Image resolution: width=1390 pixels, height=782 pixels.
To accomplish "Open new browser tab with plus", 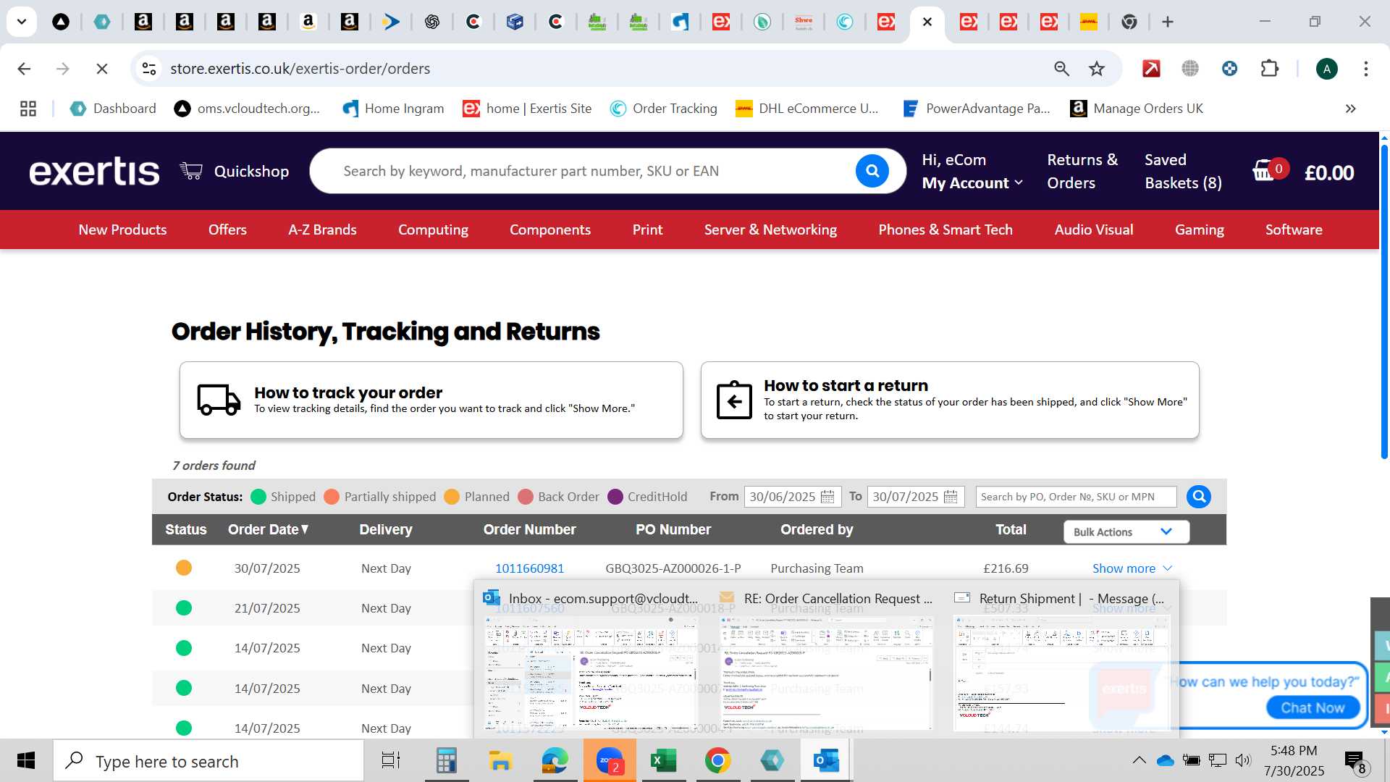I will (x=1167, y=22).
